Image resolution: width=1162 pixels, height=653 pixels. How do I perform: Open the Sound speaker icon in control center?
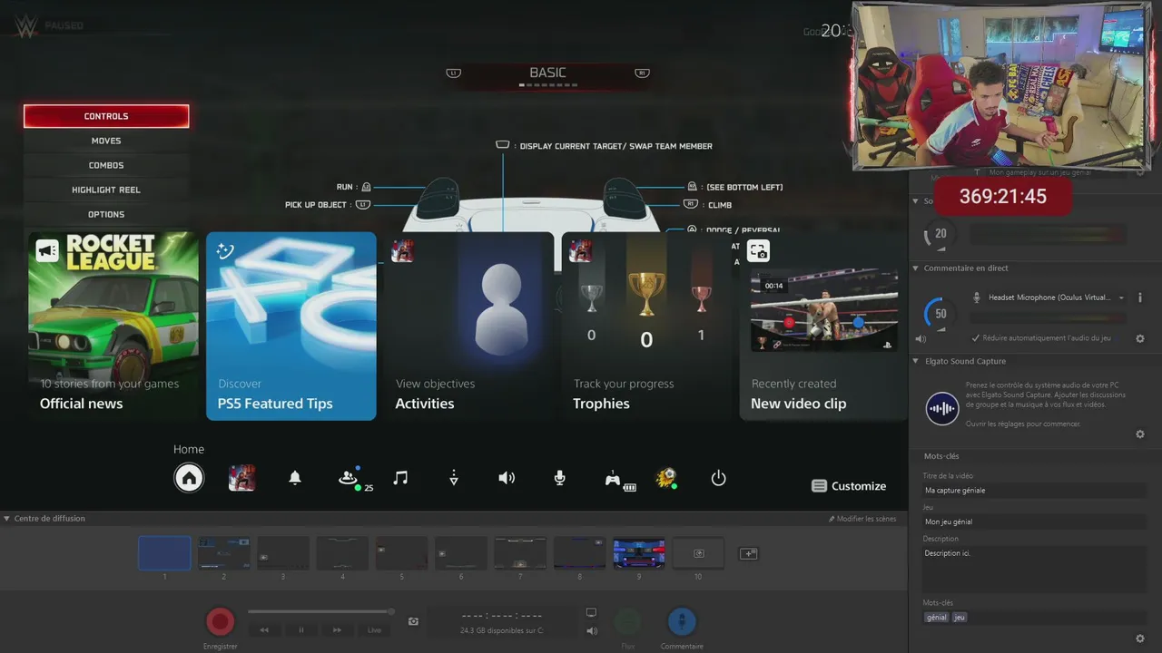pos(507,478)
